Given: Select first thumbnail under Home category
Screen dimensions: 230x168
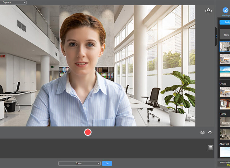Looking at the screenshot, I should tap(225, 122).
